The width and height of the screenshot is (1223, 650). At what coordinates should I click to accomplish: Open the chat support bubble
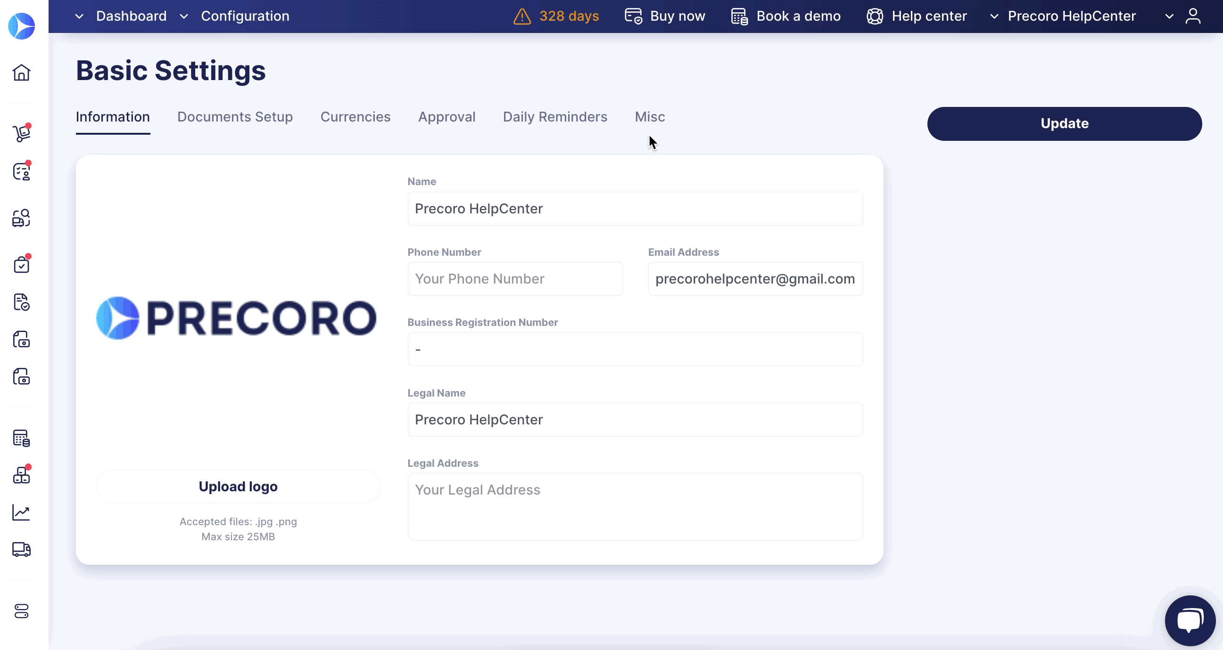(1190, 621)
